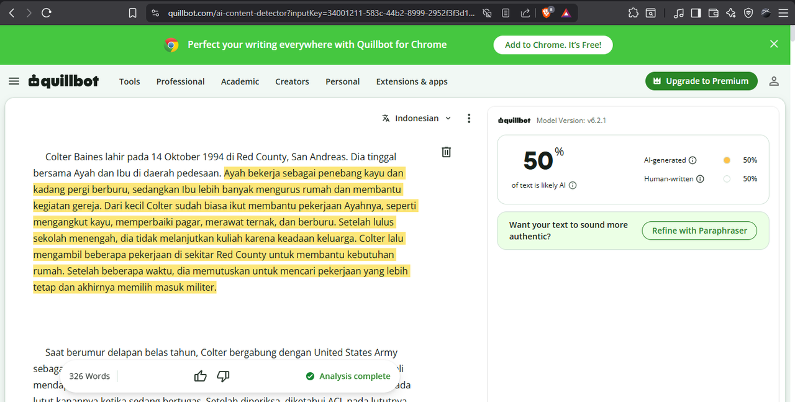Open the Extensions & apps menu

pos(412,81)
